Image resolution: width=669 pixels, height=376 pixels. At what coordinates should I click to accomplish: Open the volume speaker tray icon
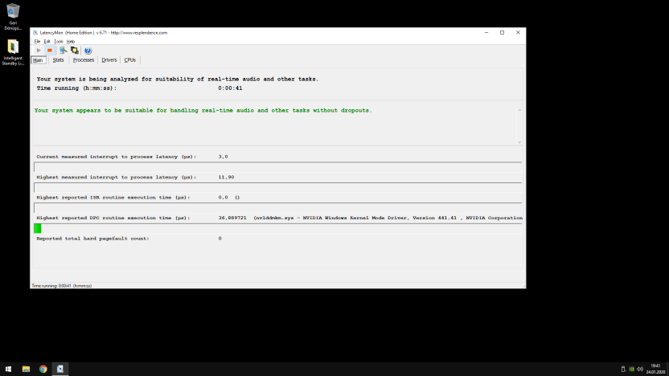(640, 370)
